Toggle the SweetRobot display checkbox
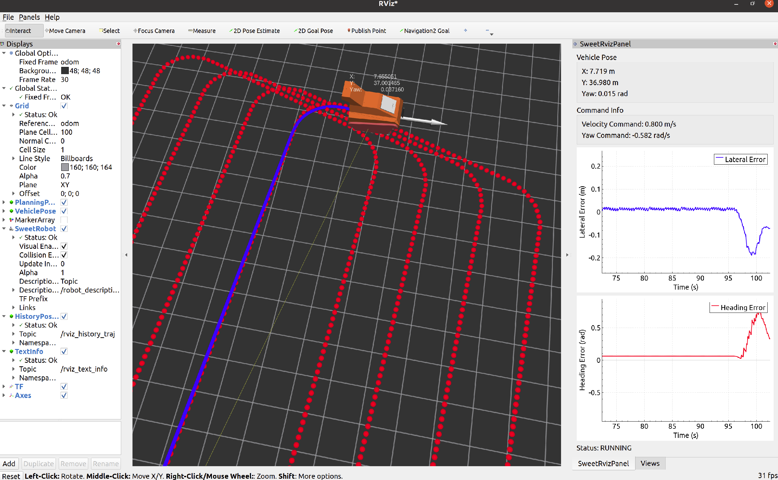This screenshot has height=480, width=778. pos(64,229)
